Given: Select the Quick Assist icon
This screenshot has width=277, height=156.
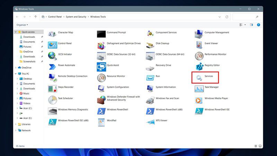Looking at the screenshot, I should click(x=101, y=67).
